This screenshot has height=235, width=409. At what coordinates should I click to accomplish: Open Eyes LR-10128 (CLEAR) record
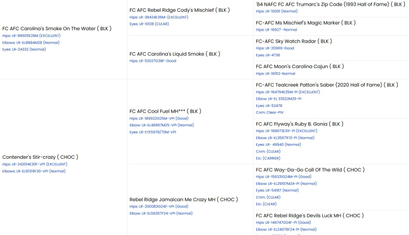click(x=149, y=24)
